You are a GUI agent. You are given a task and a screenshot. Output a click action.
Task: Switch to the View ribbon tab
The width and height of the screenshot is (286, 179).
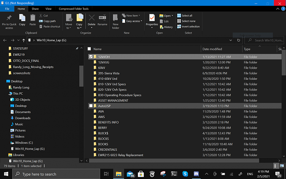(48, 9)
